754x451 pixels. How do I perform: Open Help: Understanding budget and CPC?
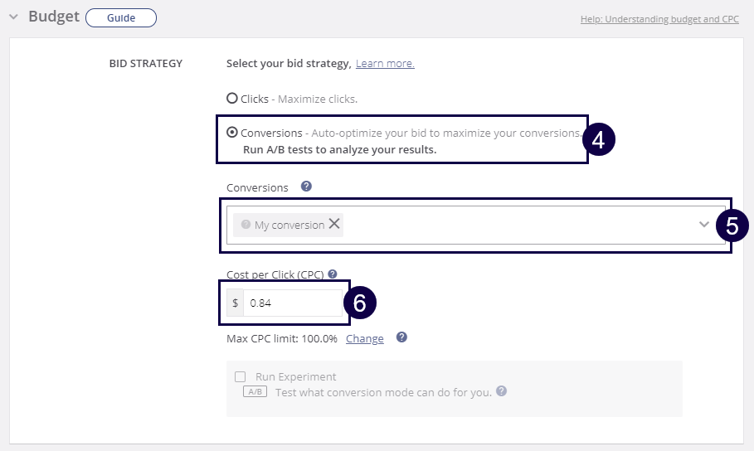point(660,18)
